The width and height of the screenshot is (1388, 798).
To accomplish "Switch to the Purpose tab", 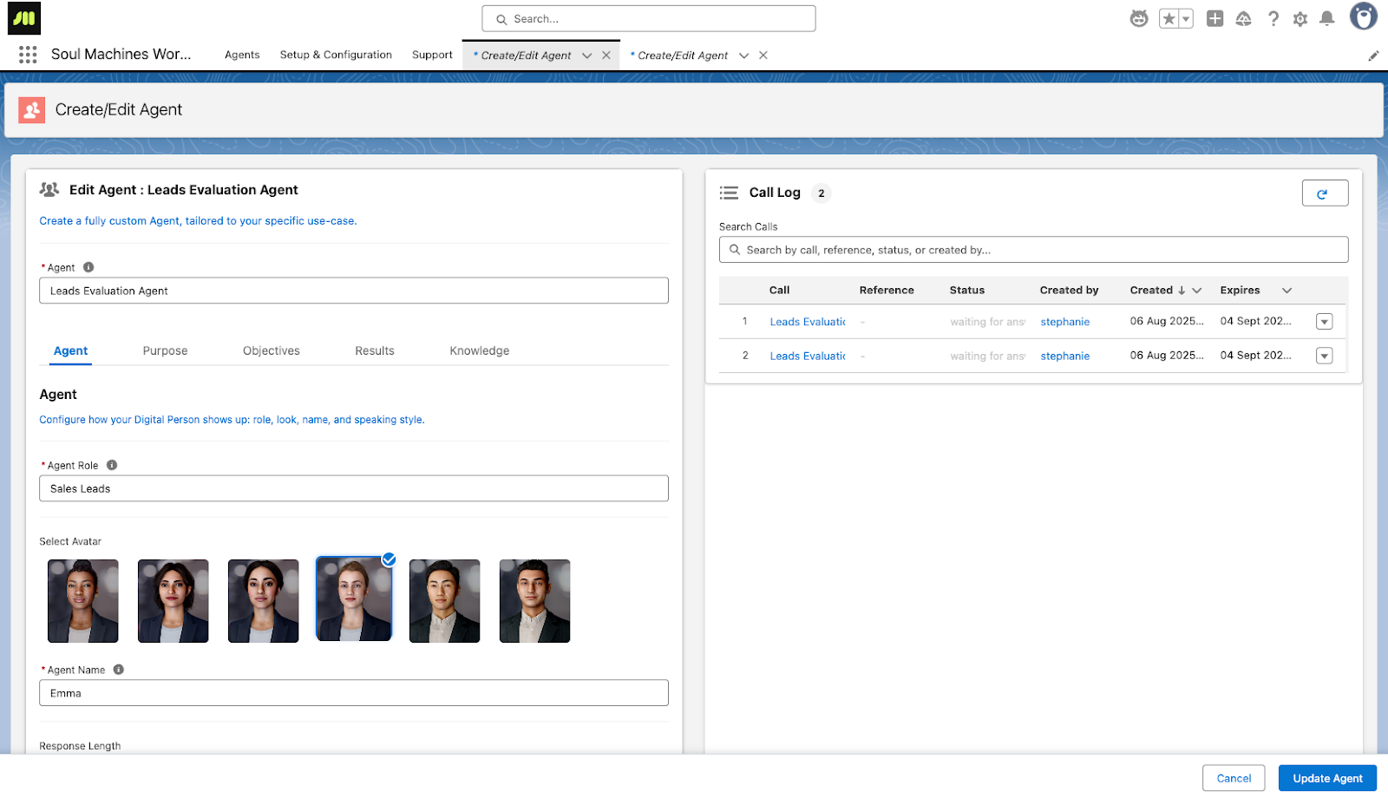I will coord(165,350).
